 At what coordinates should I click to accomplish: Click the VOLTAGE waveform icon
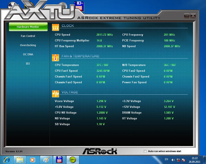pyautogui.click(x=56, y=94)
